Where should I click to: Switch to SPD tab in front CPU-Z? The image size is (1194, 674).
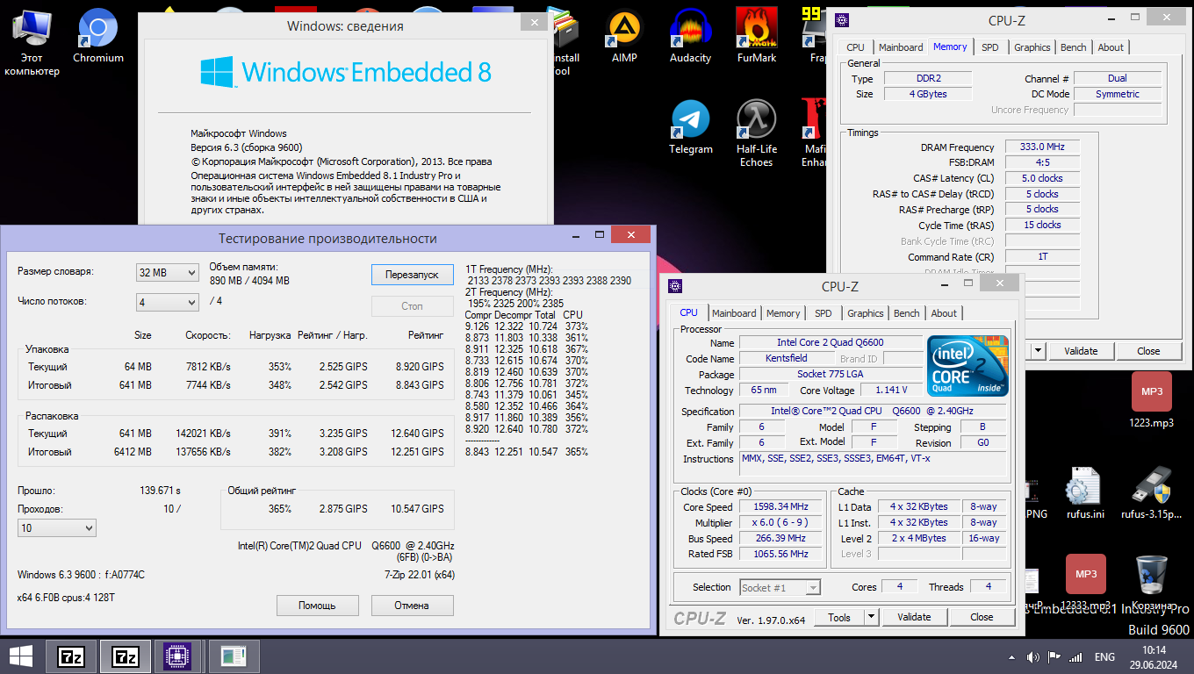824,313
